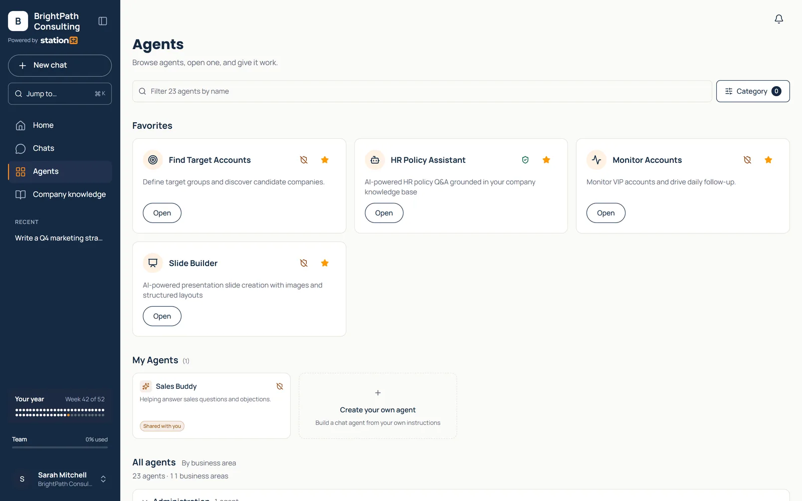
Task: Start a New chat
Action: (x=60, y=66)
